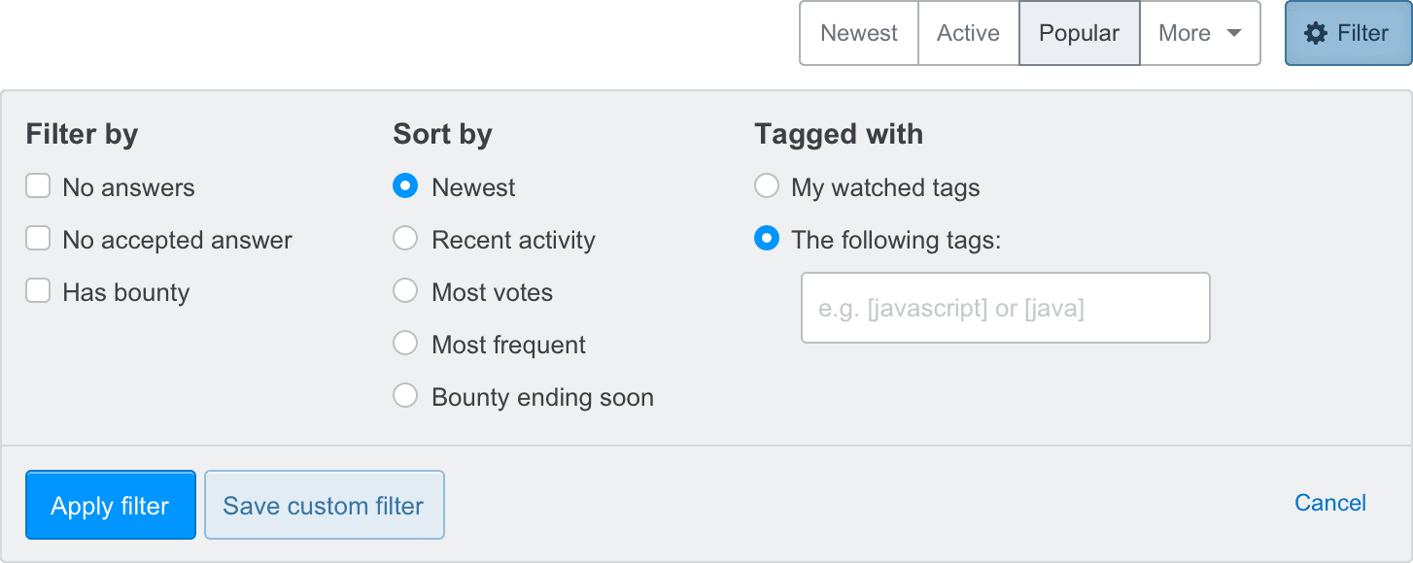Enable the No answers checkbox
Viewport: 1413px width, 563px height.
click(38, 186)
